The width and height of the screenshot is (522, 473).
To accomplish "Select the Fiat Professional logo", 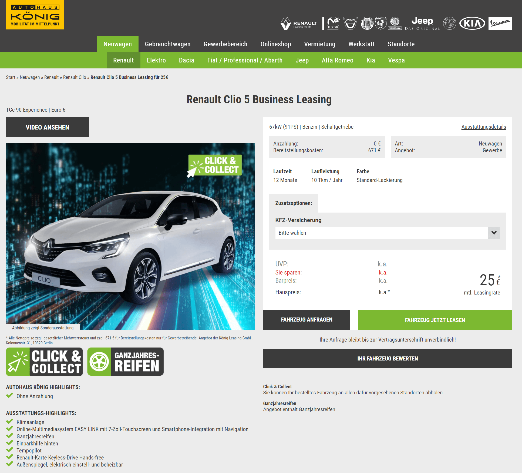I will tap(395, 23).
